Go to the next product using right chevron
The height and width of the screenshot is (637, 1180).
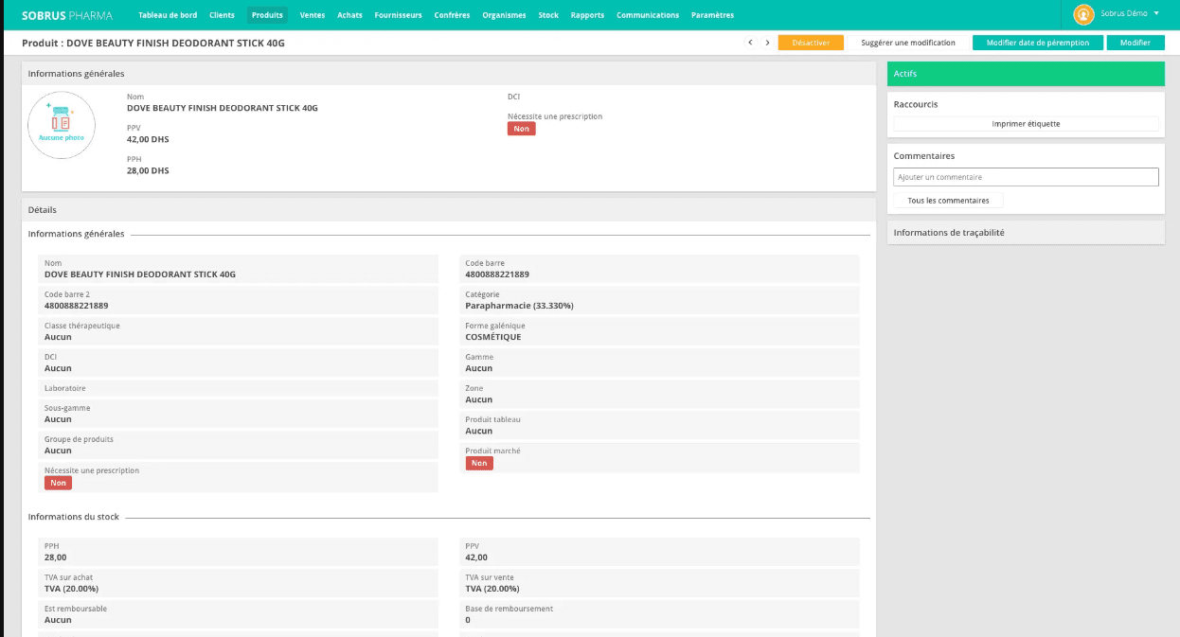click(x=767, y=43)
